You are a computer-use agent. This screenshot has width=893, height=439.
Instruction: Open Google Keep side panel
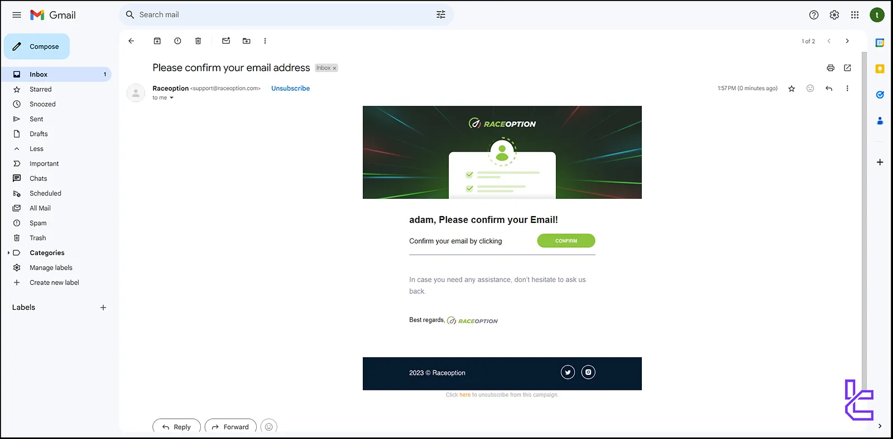(x=880, y=69)
